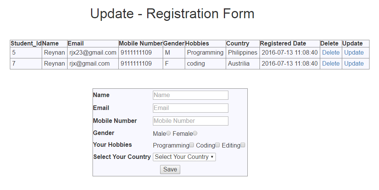Click the Registered Date column header
Screen dimensions: 379x190
[x=283, y=44]
